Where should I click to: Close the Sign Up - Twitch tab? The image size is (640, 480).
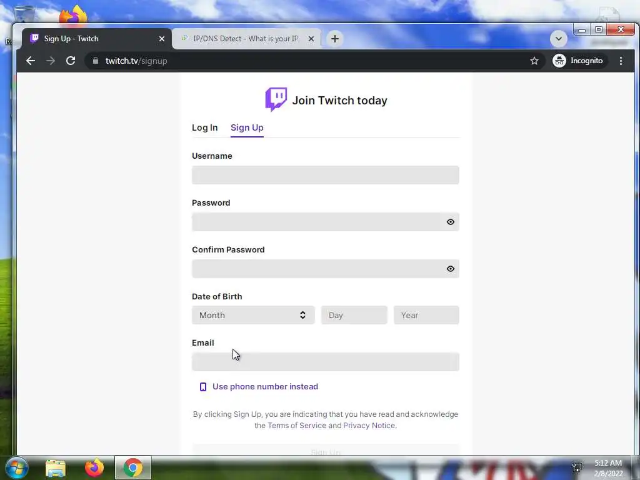pos(162,39)
